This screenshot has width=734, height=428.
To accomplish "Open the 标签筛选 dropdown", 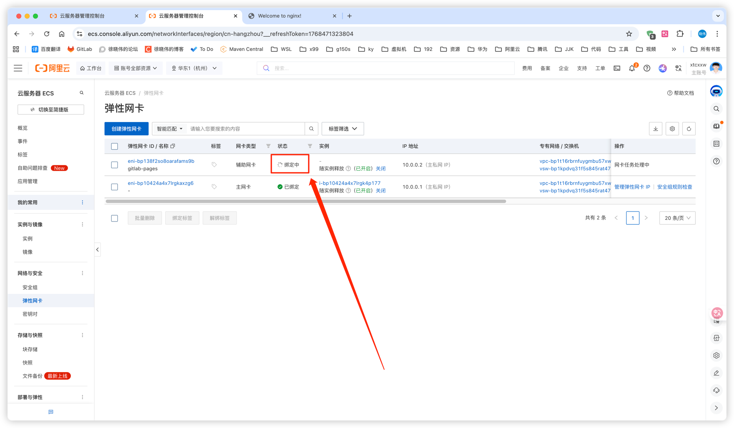I will tap(342, 129).
